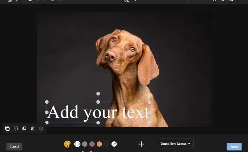248x152 pixels.
Task: Click the layer arrange order icon
Action: (24, 128)
